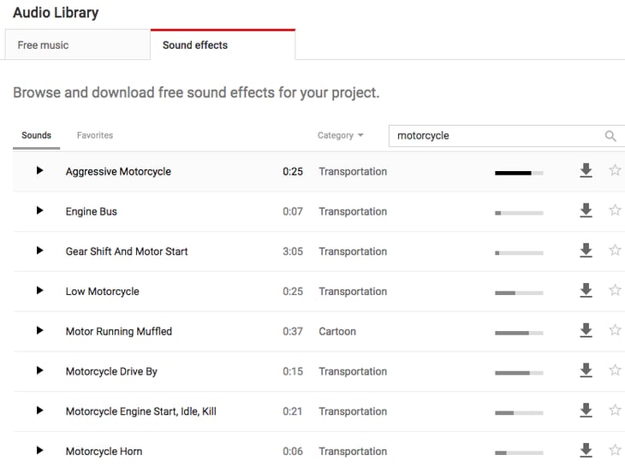Download the Motorcycle Drive By effect

tap(586, 370)
